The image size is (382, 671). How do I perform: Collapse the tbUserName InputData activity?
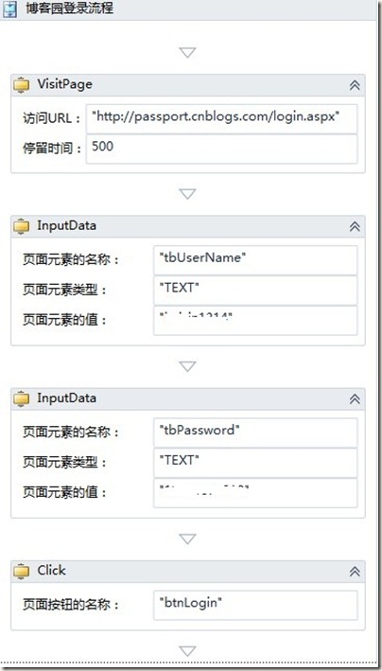click(355, 226)
